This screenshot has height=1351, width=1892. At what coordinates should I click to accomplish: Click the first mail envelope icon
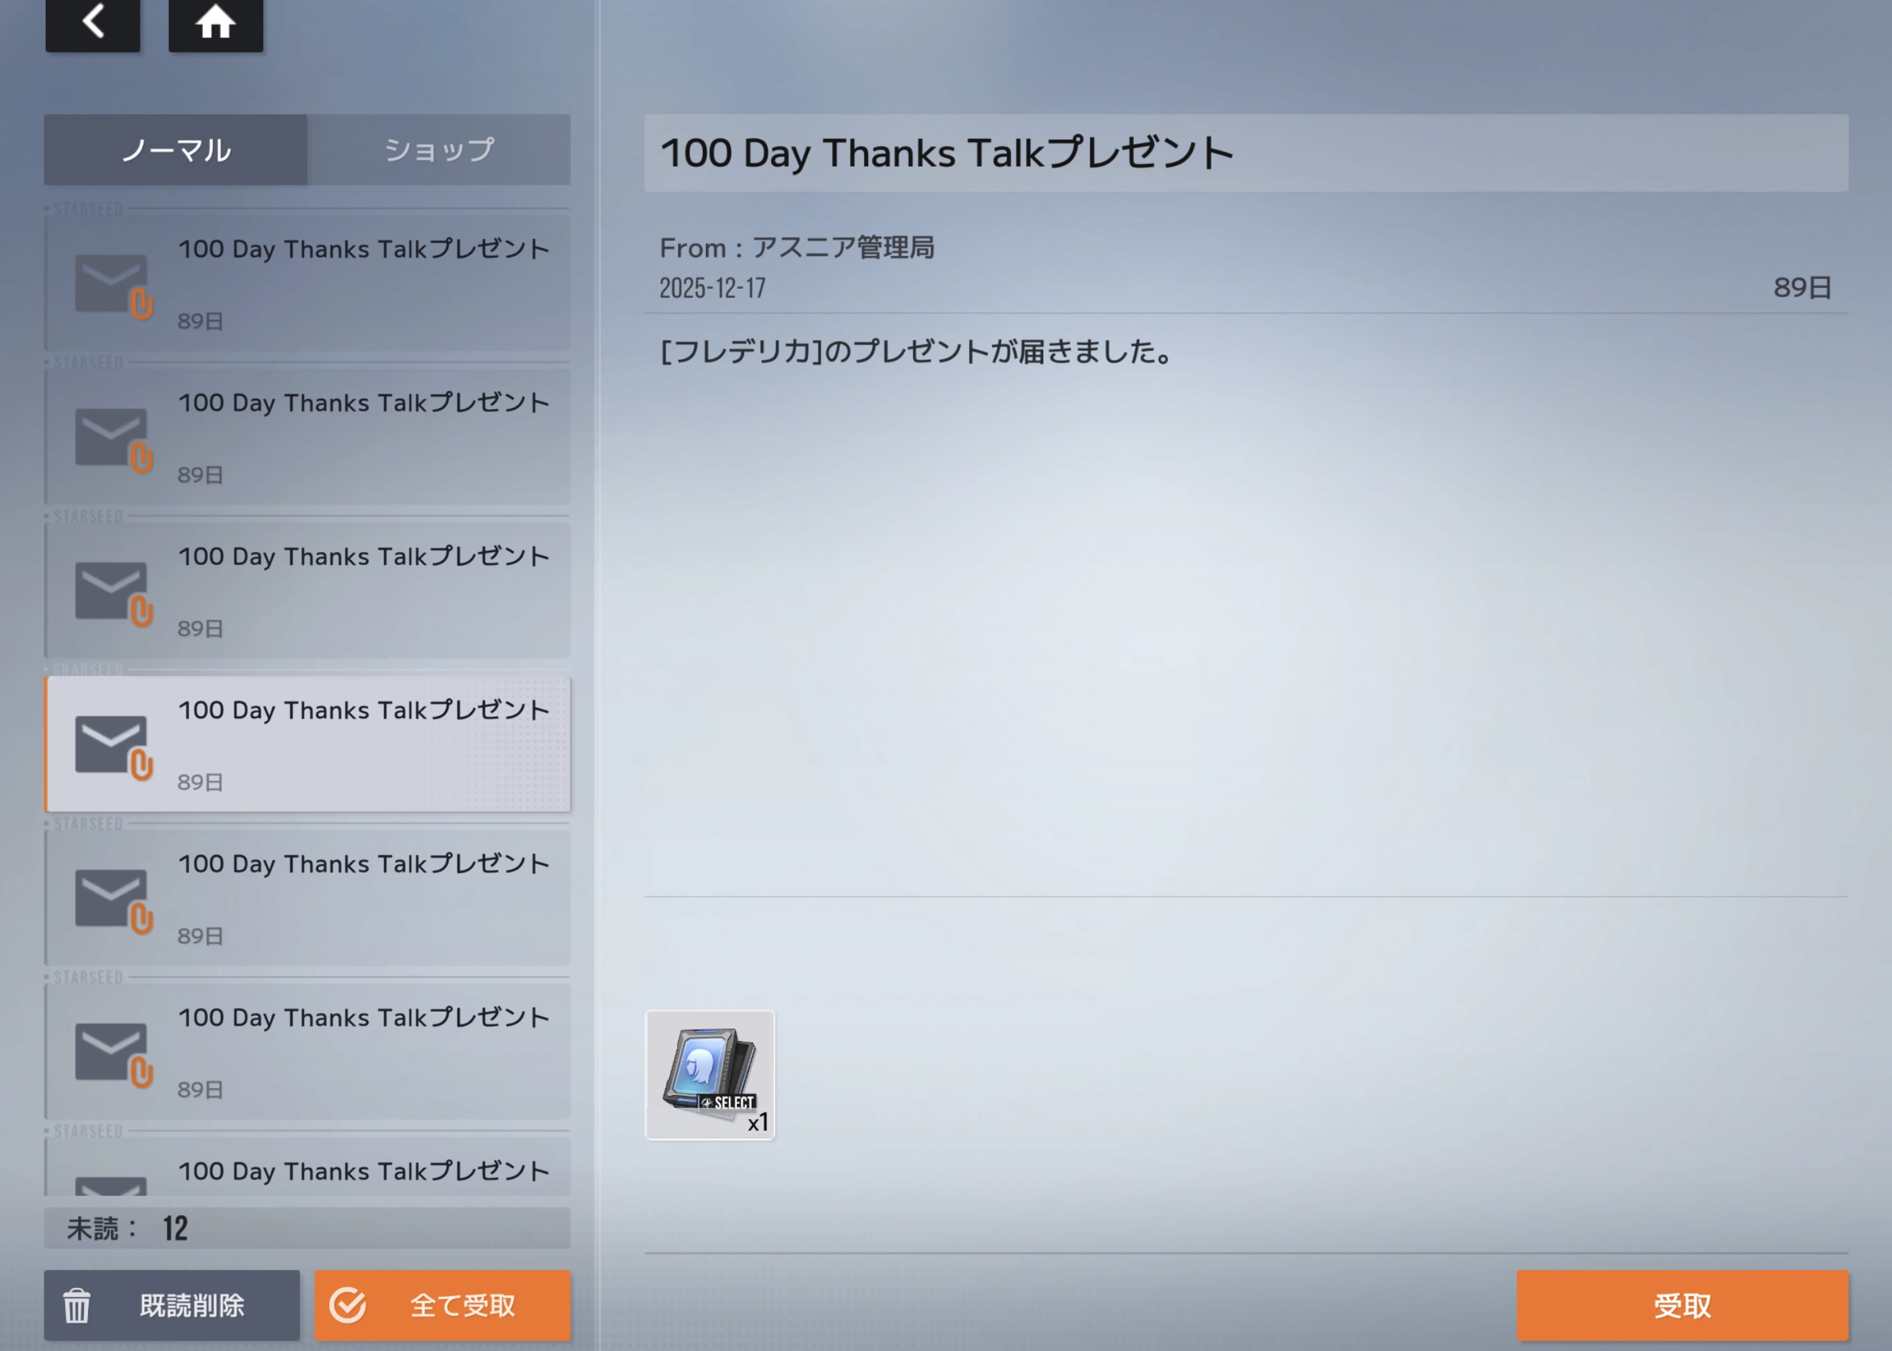(112, 284)
